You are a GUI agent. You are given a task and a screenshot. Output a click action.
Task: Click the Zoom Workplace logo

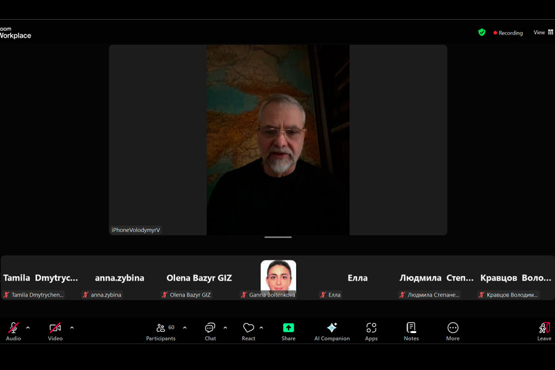click(x=15, y=33)
